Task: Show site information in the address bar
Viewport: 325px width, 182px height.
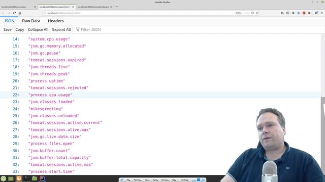Action: pyautogui.click(x=45, y=13)
